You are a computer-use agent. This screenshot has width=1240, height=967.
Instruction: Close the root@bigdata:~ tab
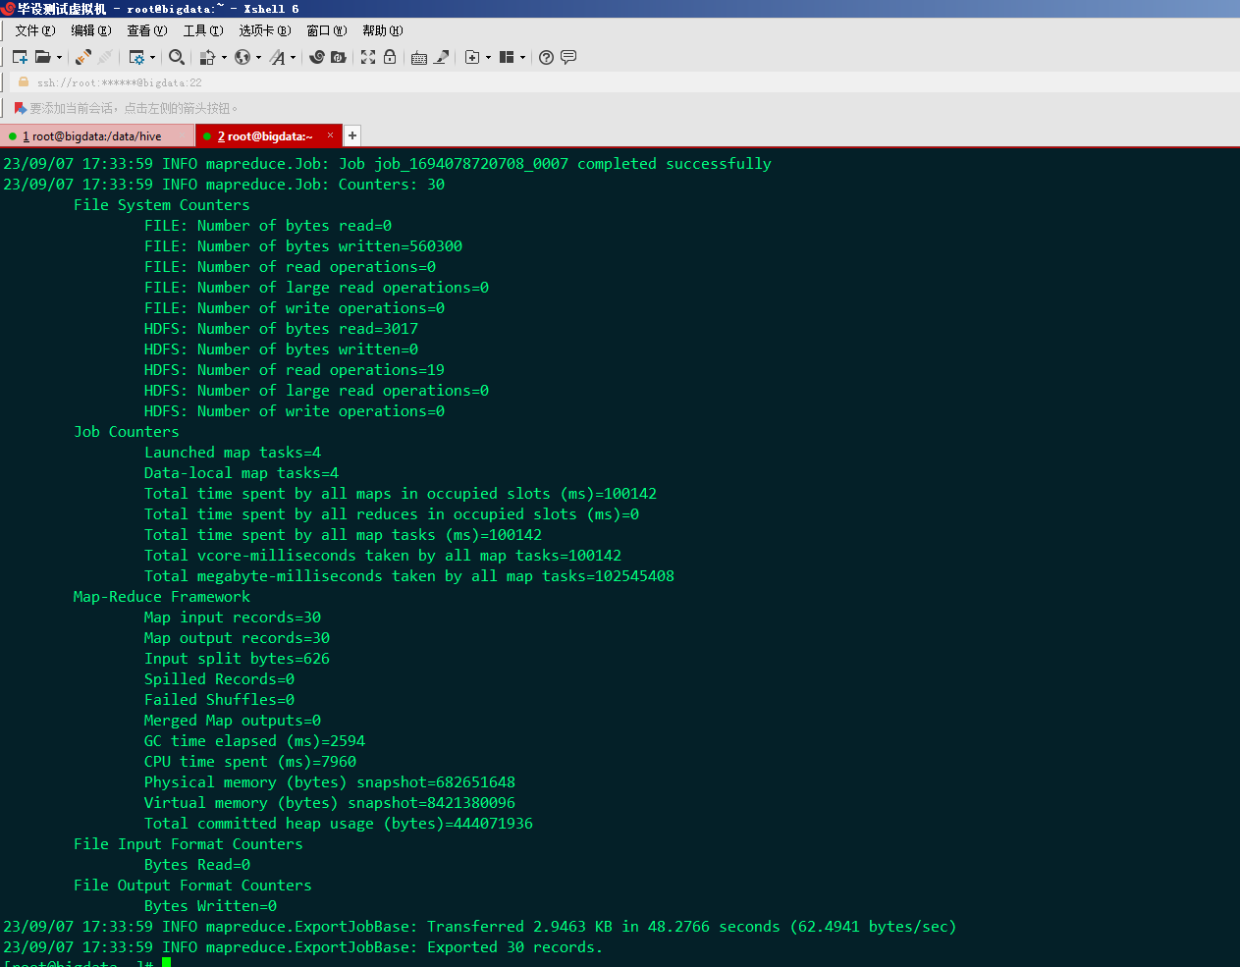tap(331, 135)
